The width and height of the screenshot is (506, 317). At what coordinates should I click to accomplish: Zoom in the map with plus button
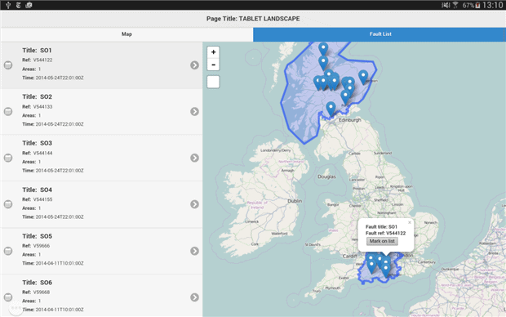213,52
